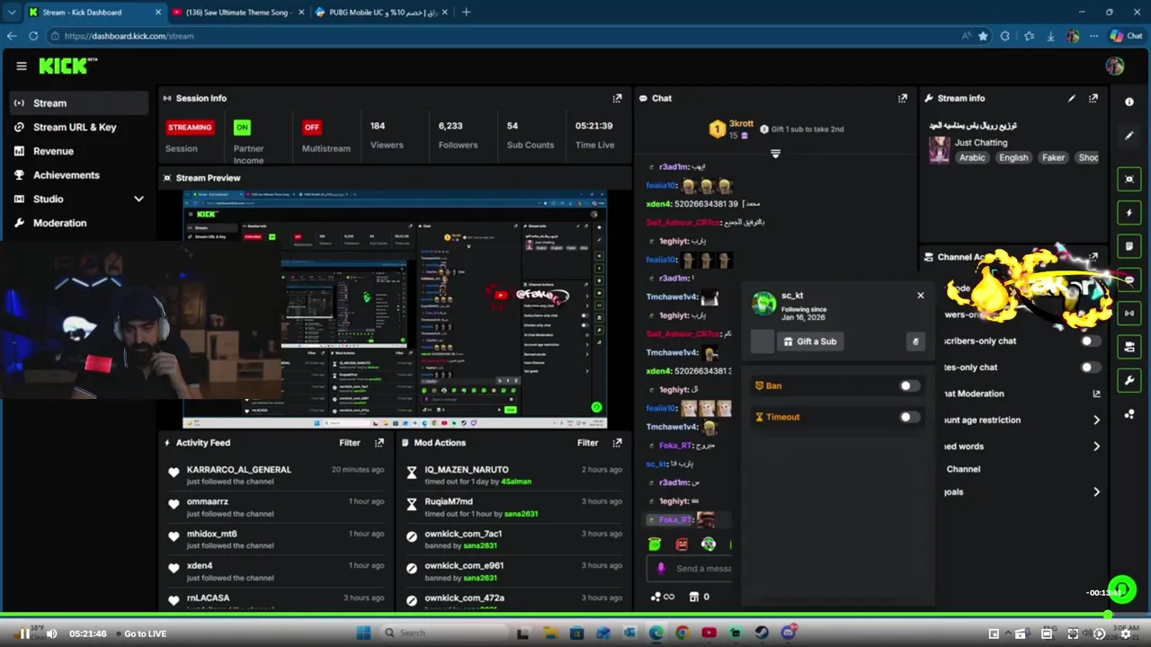This screenshot has width=1151, height=647.
Task: Click the Send a message field
Action: [x=690, y=568]
